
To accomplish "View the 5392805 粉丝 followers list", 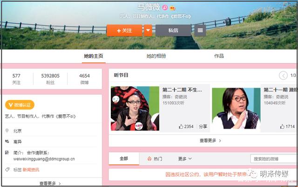I will pyautogui.click(x=50, y=79).
